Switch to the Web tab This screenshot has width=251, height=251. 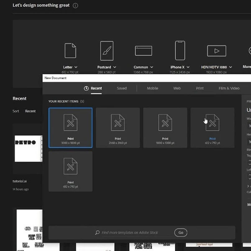pos(177,88)
